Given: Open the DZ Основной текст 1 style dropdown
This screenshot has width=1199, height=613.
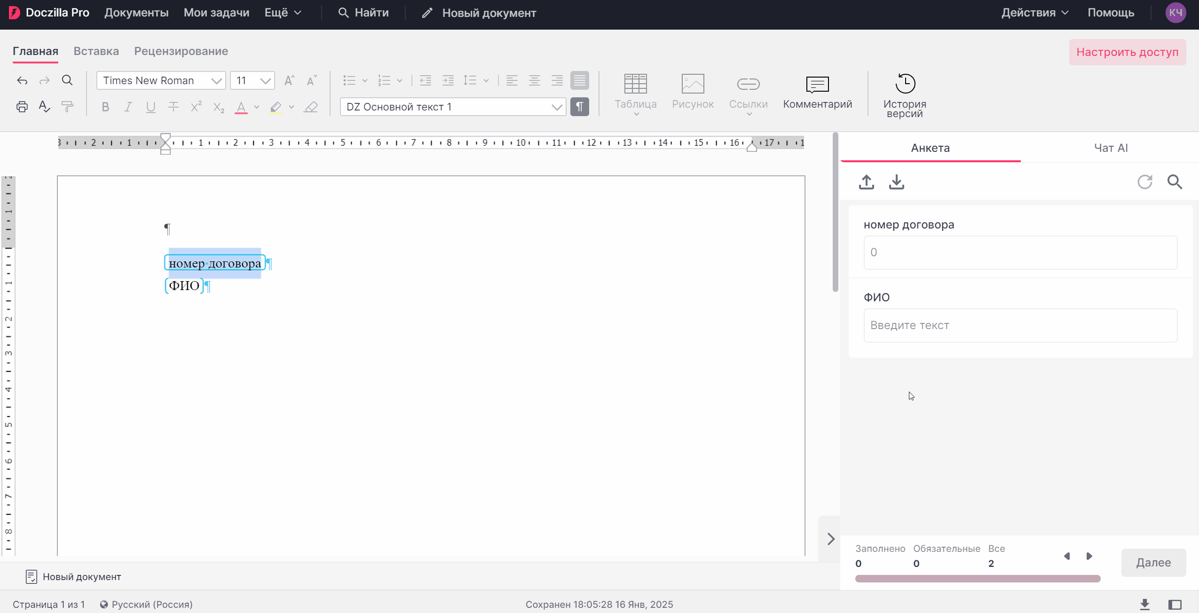Looking at the screenshot, I should [453, 107].
